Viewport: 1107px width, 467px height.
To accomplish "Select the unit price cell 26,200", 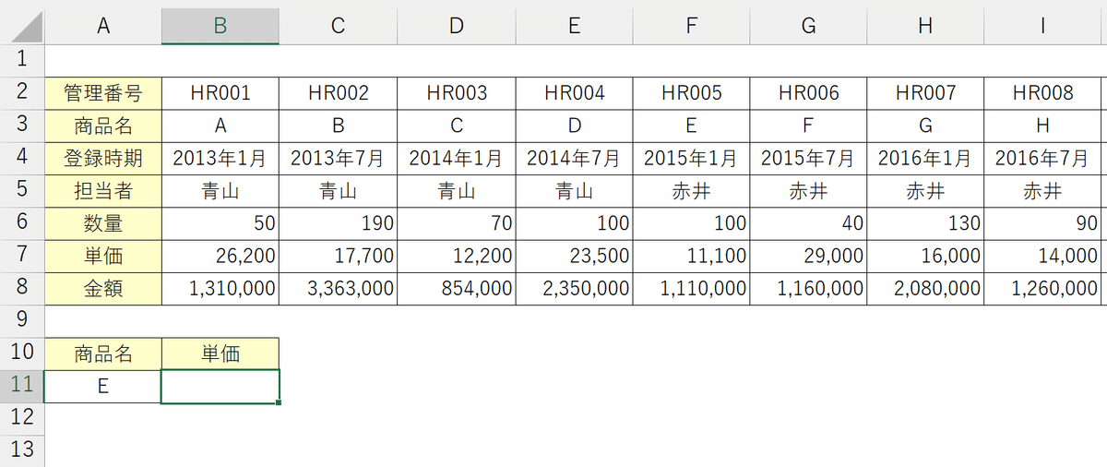I will [x=220, y=256].
